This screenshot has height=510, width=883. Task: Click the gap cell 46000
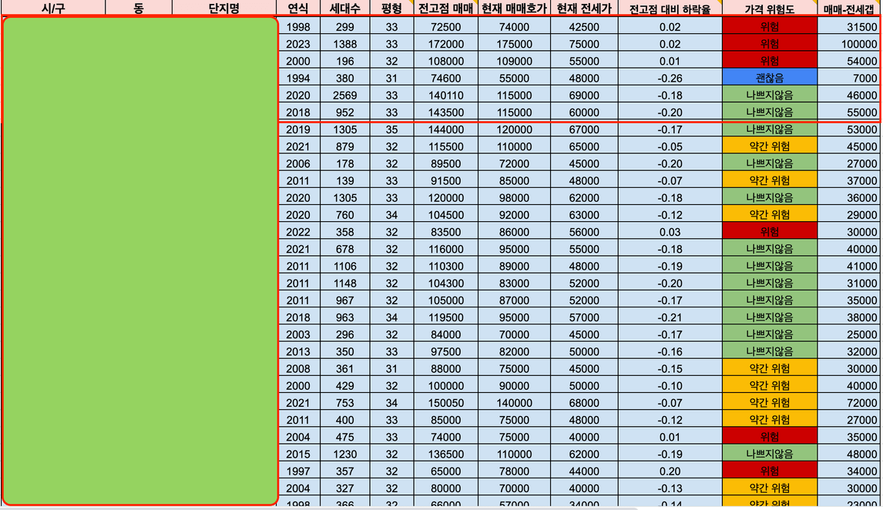(850, 95)
